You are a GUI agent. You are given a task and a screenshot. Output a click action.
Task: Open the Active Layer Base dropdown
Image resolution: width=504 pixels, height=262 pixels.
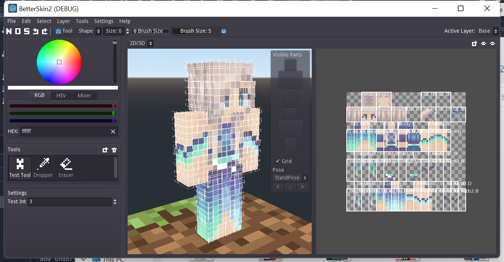point(488,31)
